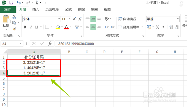Apply percent style
Screen dimensions: 187x107
[158, 27]
